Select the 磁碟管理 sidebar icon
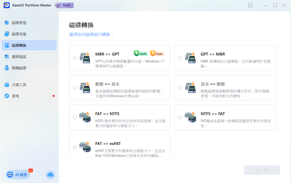 pyautogui.click(x=6, y=23)
